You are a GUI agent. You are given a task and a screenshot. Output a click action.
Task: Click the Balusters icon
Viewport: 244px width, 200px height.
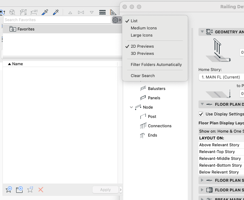[x=143, y=89]
